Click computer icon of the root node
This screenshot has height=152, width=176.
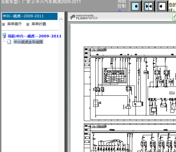coord(4,35)
